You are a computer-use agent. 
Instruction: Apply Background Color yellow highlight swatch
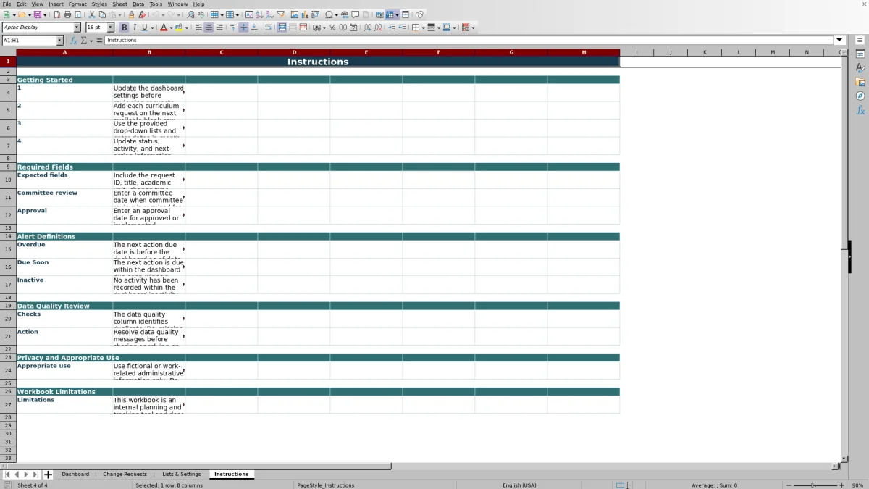[x=179, y=28]
